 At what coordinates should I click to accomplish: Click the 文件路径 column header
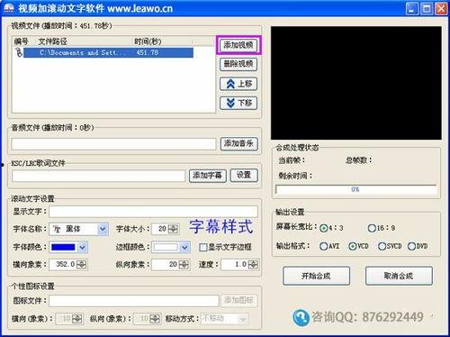point(52,41)
